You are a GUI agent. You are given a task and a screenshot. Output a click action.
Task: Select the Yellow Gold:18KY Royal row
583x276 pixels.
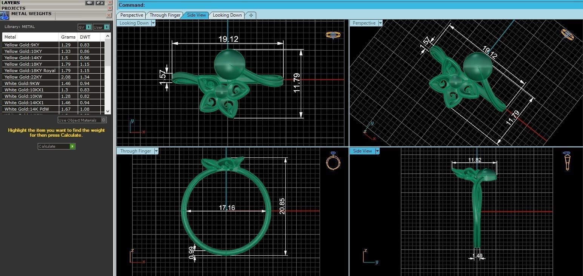pos(53,71)
